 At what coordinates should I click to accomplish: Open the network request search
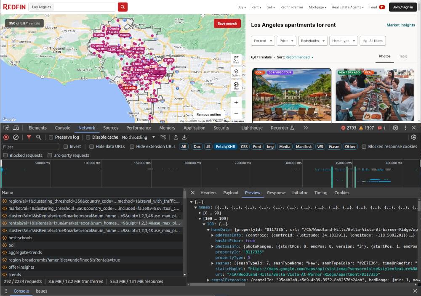(x=38, y=137)
